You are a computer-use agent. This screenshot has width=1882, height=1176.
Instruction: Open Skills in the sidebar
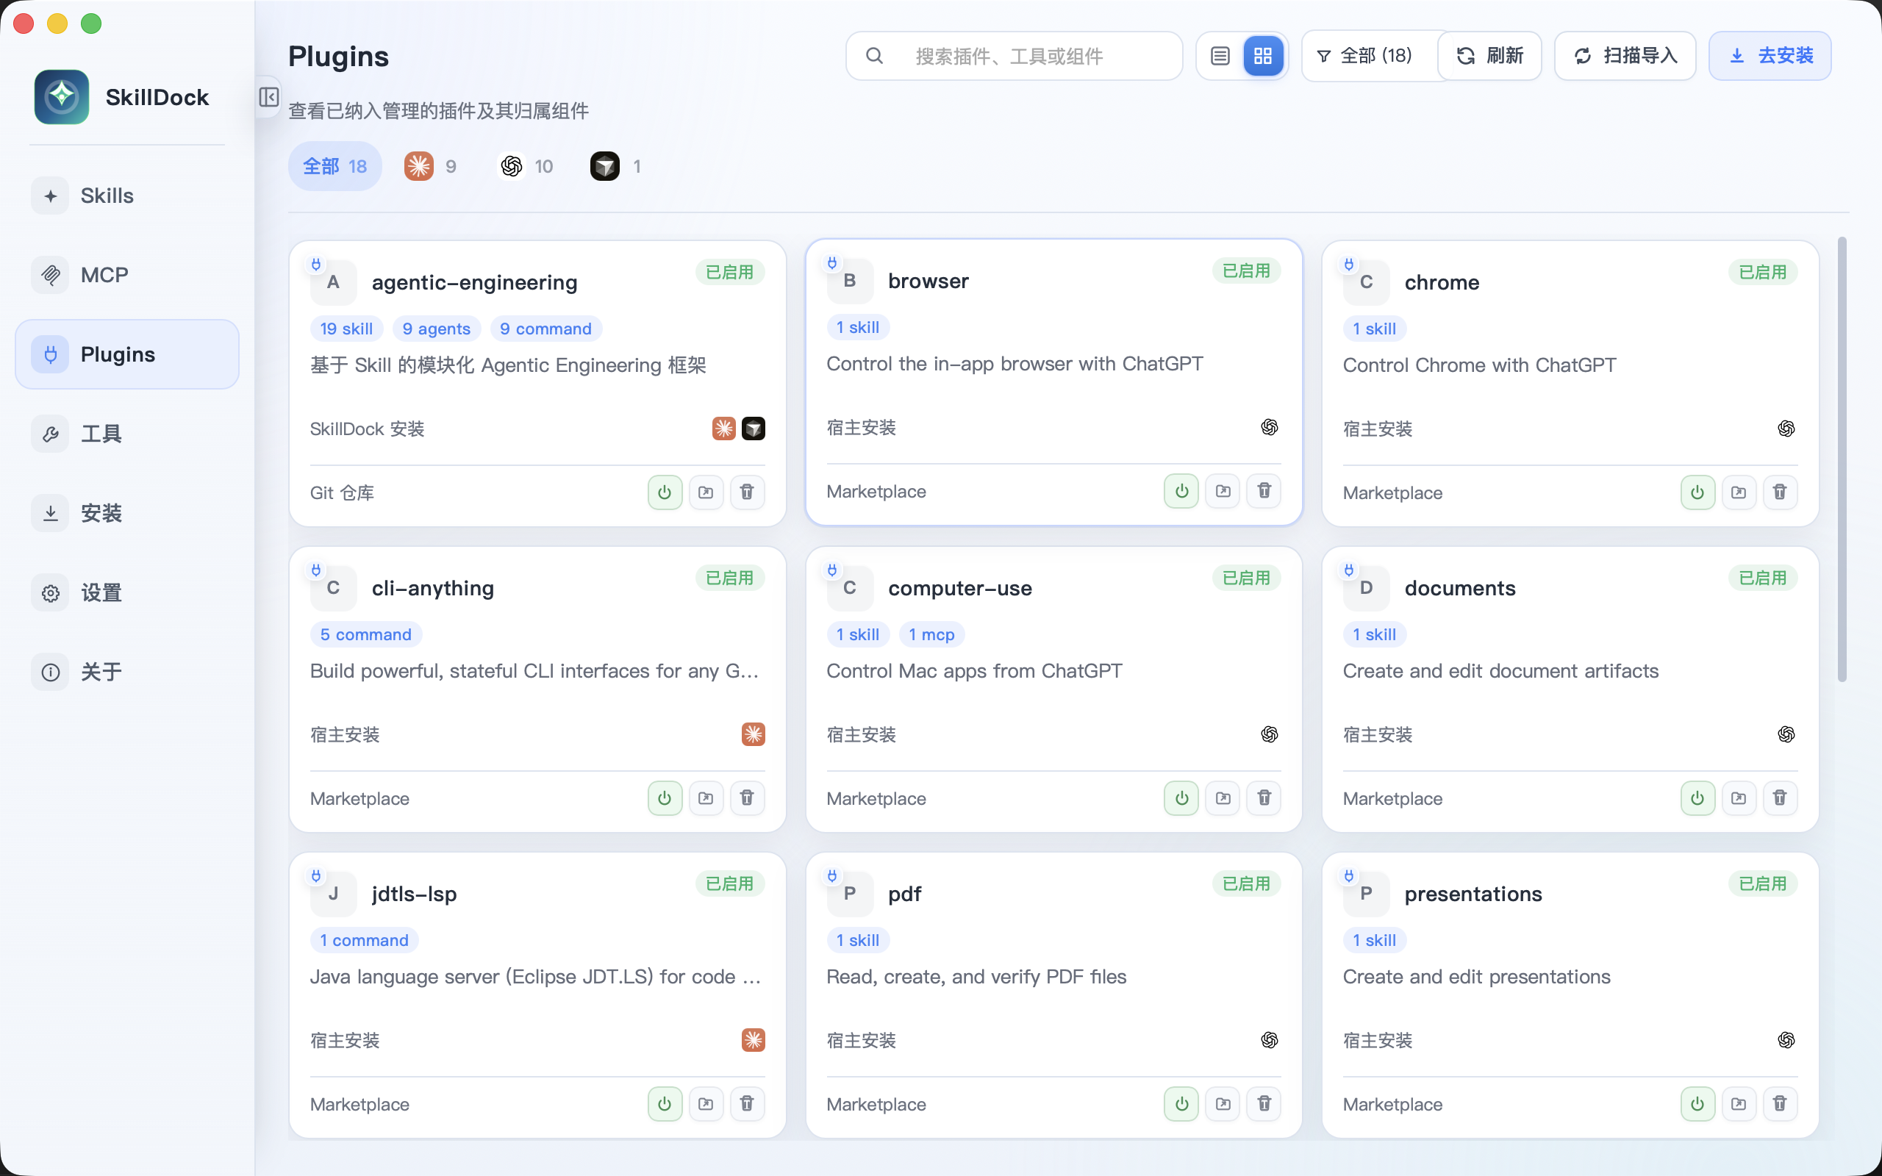126,196
